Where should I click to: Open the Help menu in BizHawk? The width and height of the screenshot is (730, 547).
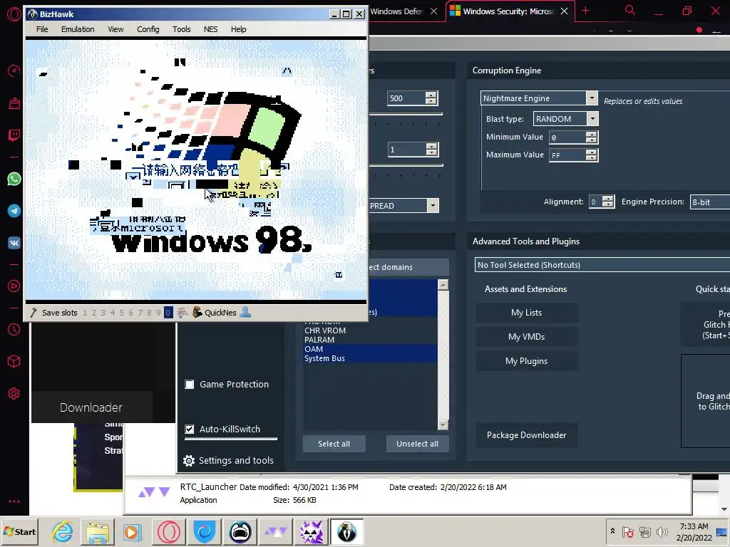click(x=238, y=29)
